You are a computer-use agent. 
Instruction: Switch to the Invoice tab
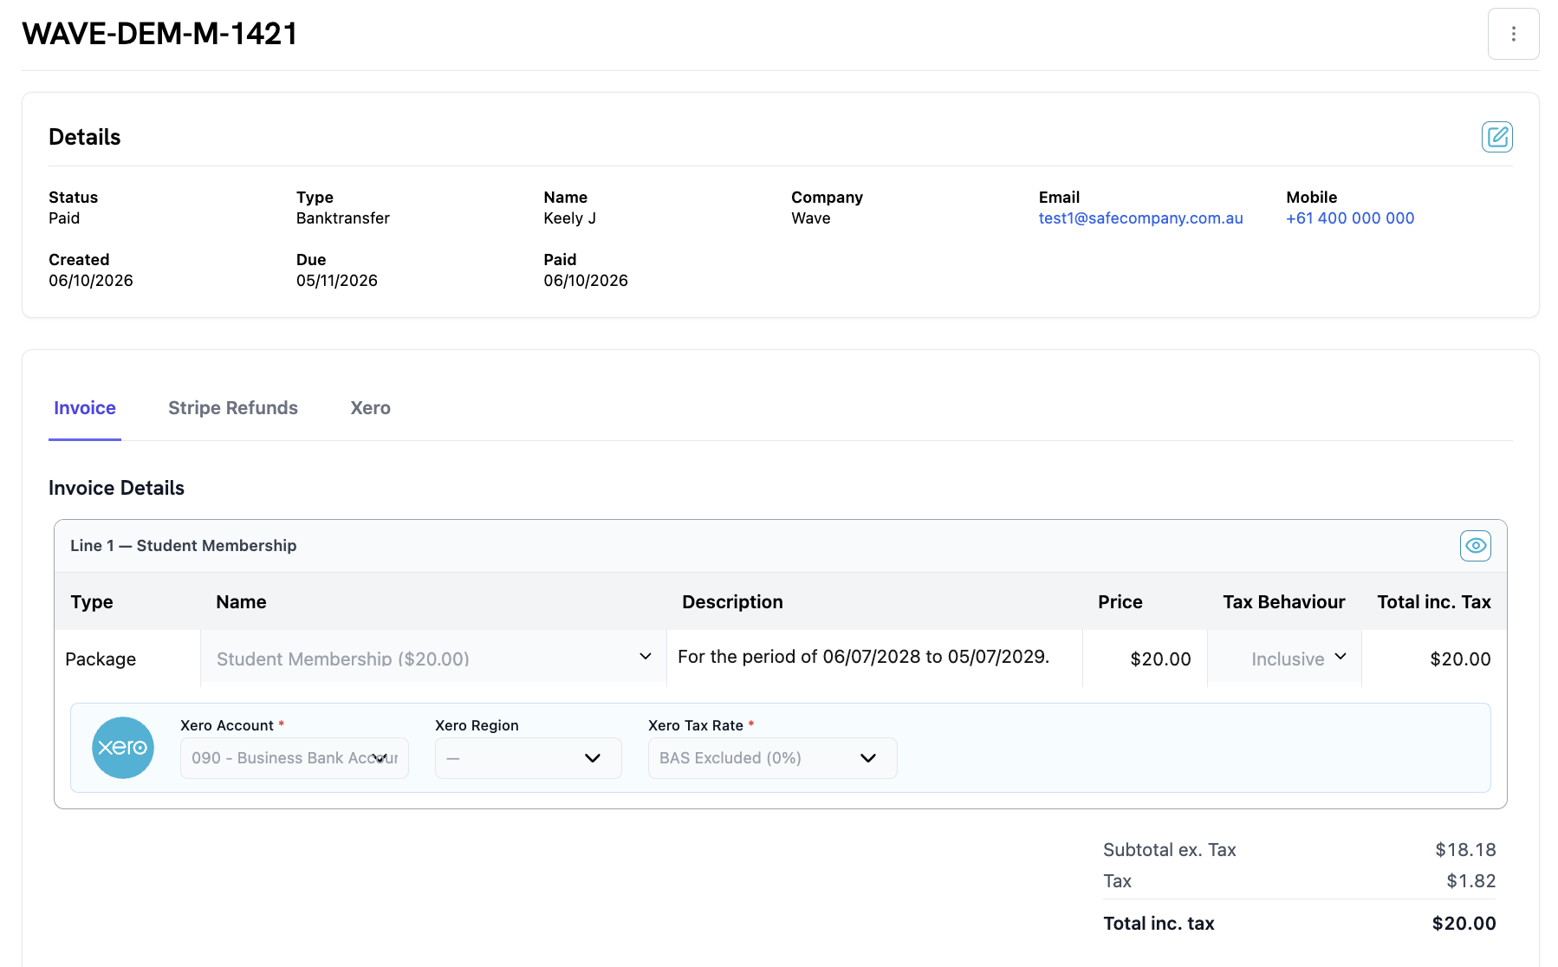(85, 408)
